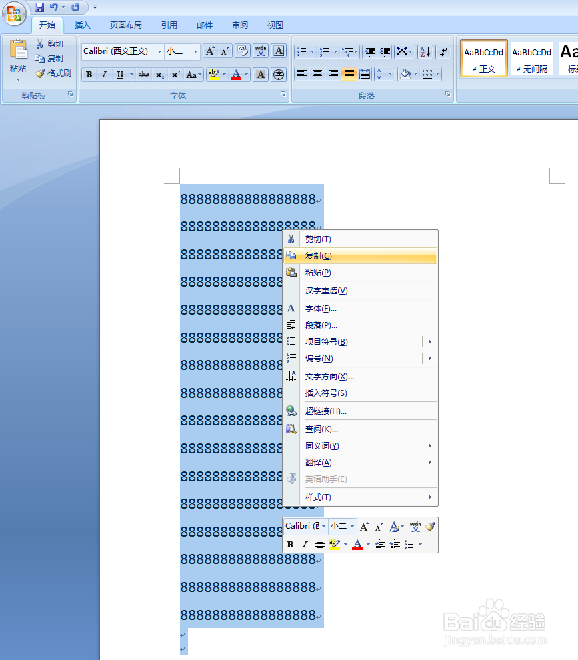Grow font size with ribbon A-up icon

coord(210,51)
